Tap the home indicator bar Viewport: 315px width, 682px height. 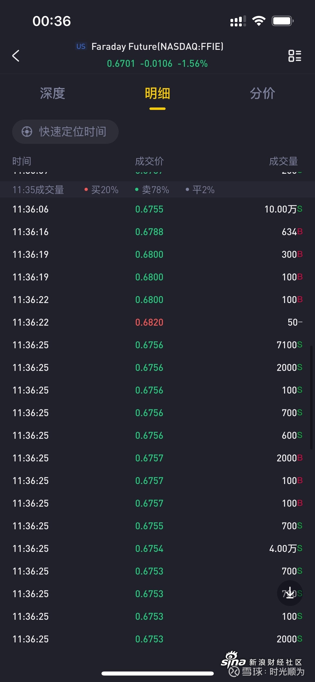coord(157,674)
